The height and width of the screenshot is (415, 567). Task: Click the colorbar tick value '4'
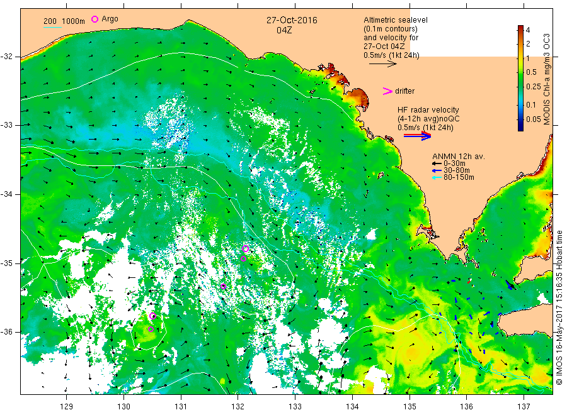point(528,30)
